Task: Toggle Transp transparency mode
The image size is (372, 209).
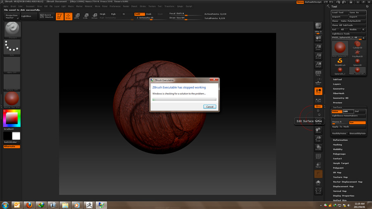Action: (318, 165)
